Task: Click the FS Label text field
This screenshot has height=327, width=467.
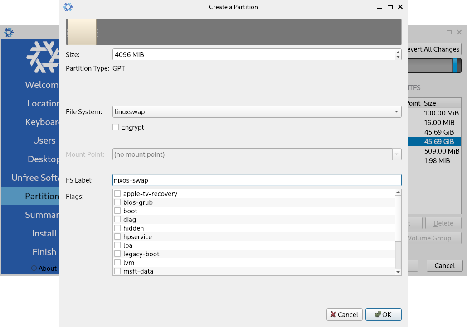Action: (257, 180)
